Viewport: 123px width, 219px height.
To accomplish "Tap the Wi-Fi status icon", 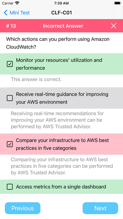I will click(17, 3).
